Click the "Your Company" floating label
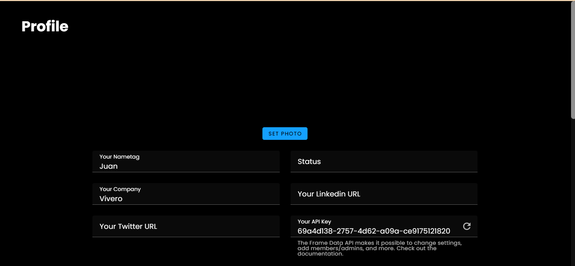 click(120, 189)
